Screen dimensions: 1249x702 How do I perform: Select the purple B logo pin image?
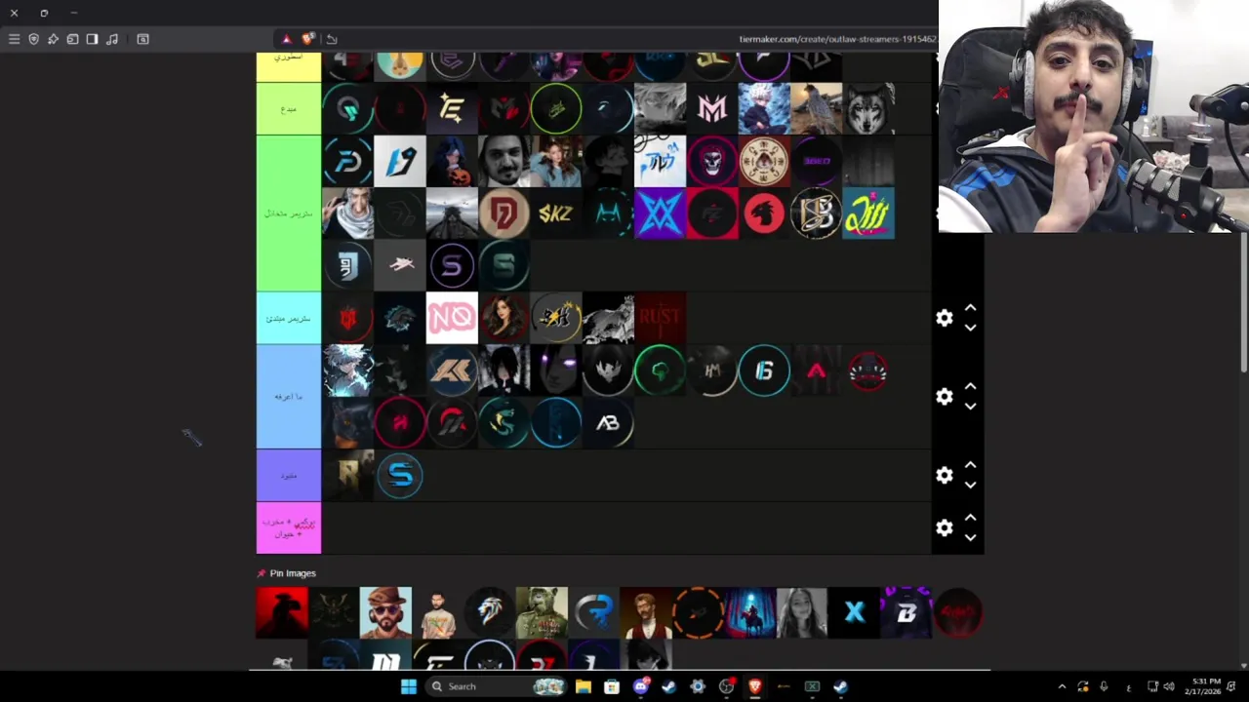[907, 612]
